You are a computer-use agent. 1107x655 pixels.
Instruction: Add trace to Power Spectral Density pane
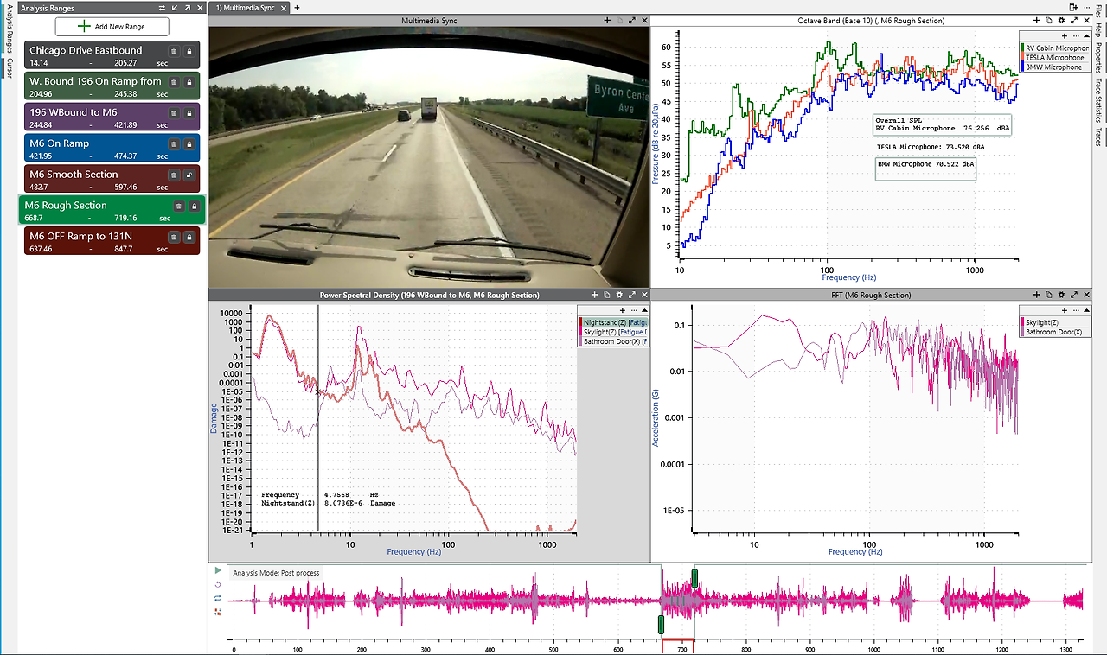click(596, 295)
